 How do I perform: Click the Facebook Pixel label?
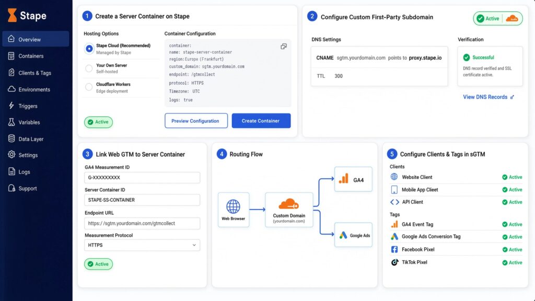tap(418, 249)
